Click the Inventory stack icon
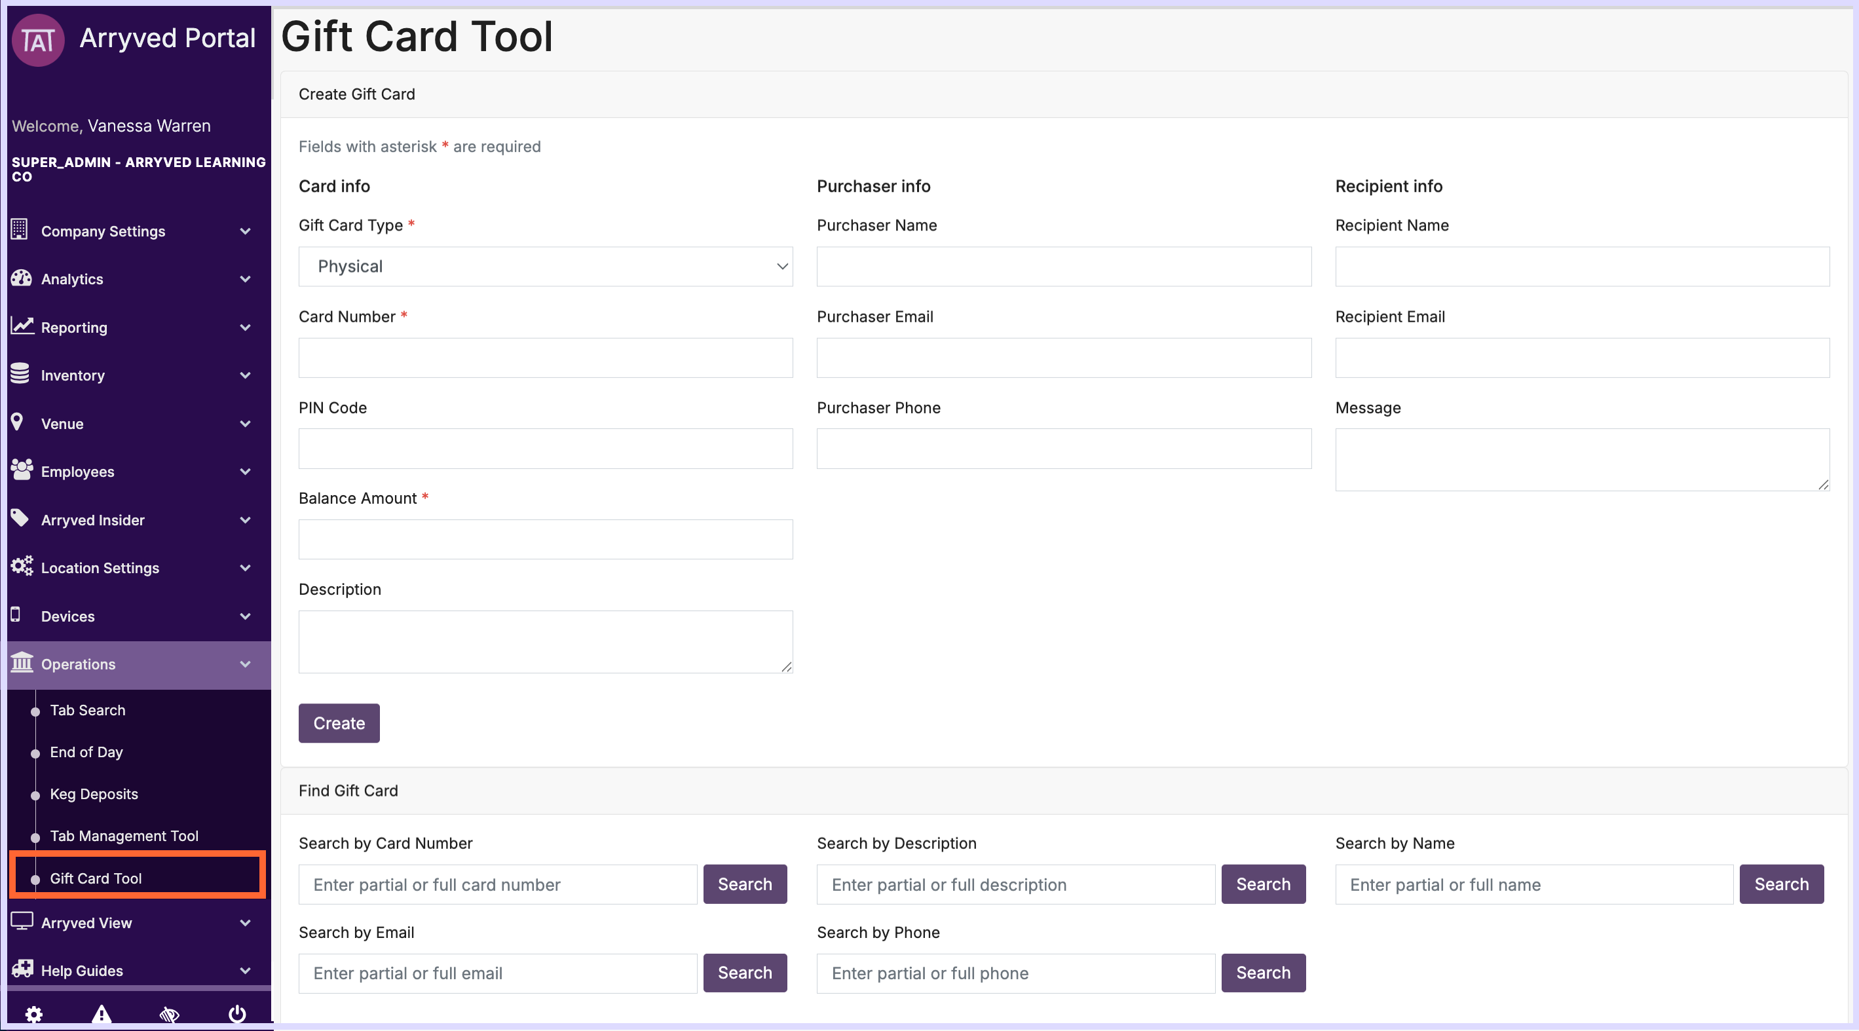This screenshot has width=1859, height=1031. click(20, 374)
